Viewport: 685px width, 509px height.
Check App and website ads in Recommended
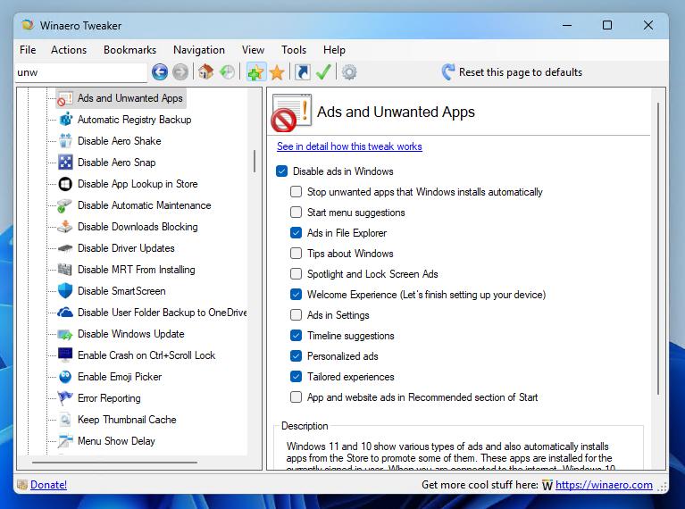[x=297, y=397]
